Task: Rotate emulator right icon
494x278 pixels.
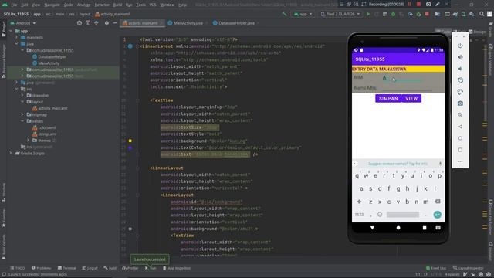Action: 460,92
